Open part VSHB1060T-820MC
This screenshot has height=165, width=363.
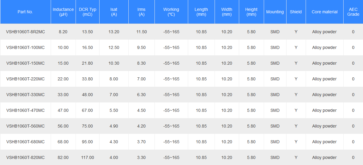(25, 158)
